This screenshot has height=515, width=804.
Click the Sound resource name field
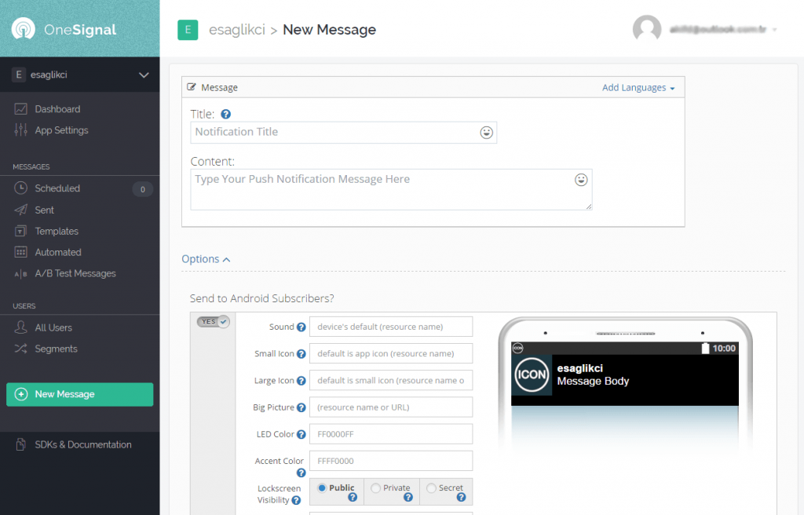tap(391, 327)
